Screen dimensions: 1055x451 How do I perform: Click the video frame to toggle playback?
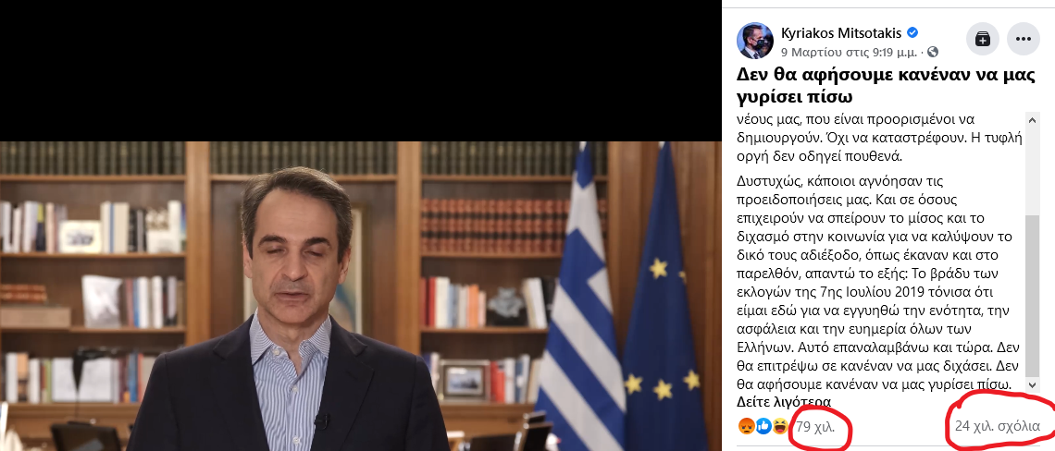point(360,296)
